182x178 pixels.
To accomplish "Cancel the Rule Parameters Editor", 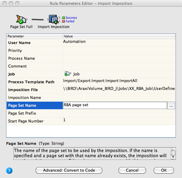I will (132, 170).
